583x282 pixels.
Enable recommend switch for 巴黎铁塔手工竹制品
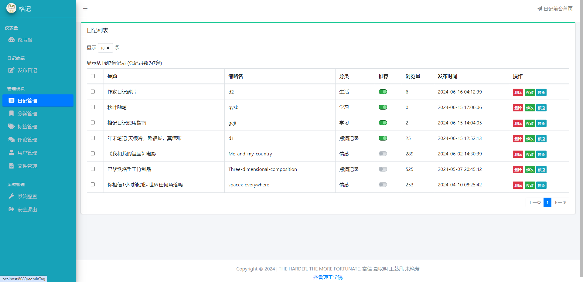[x=383, y=169]
